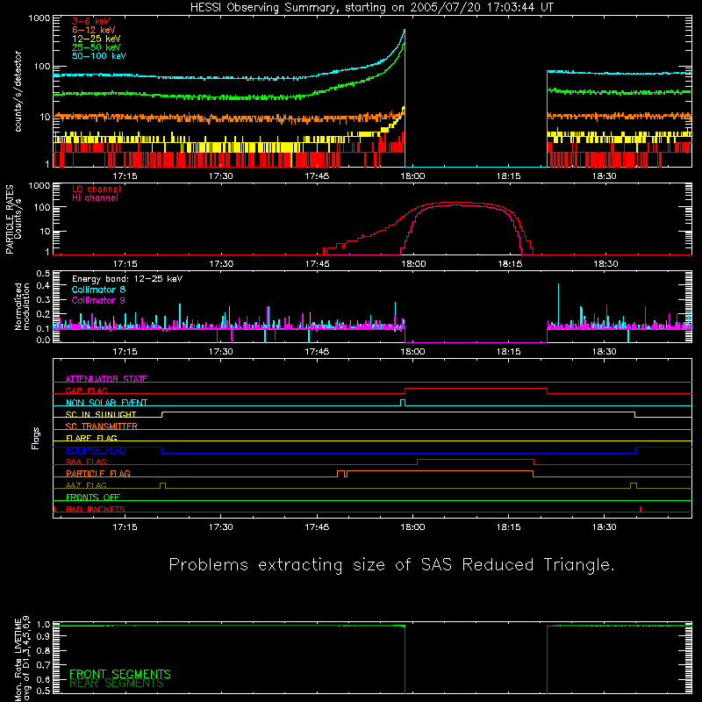This screenshot has width=702, height=702.
Task: Click the 17:15 tick label under the count-rate panel
Action: (125, 176)
